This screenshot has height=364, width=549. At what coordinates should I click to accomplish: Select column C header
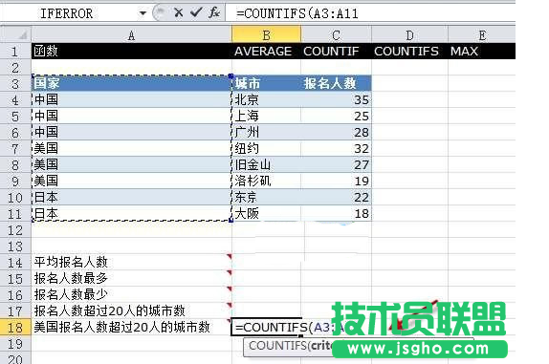tap(336, 35)
